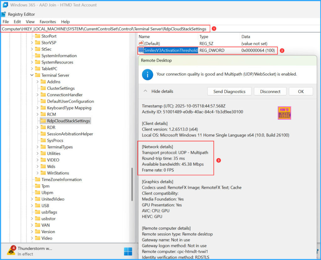This screenshot has height=260, width=321.
Task: Click the Windows 365 cloud icon
Action: 5,5
